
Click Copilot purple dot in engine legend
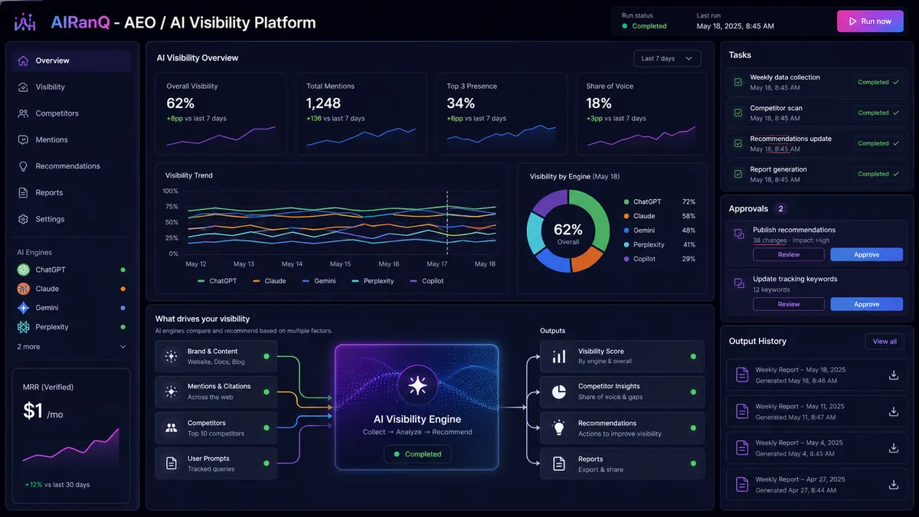[625, 259]
